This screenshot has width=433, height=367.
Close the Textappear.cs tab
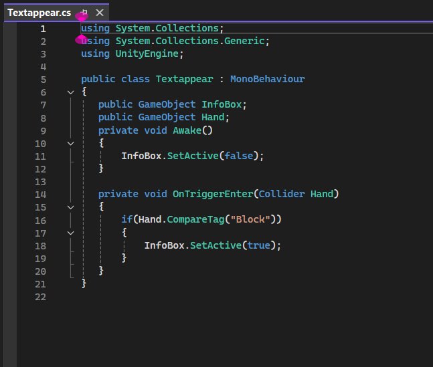(x=99, y=13)
